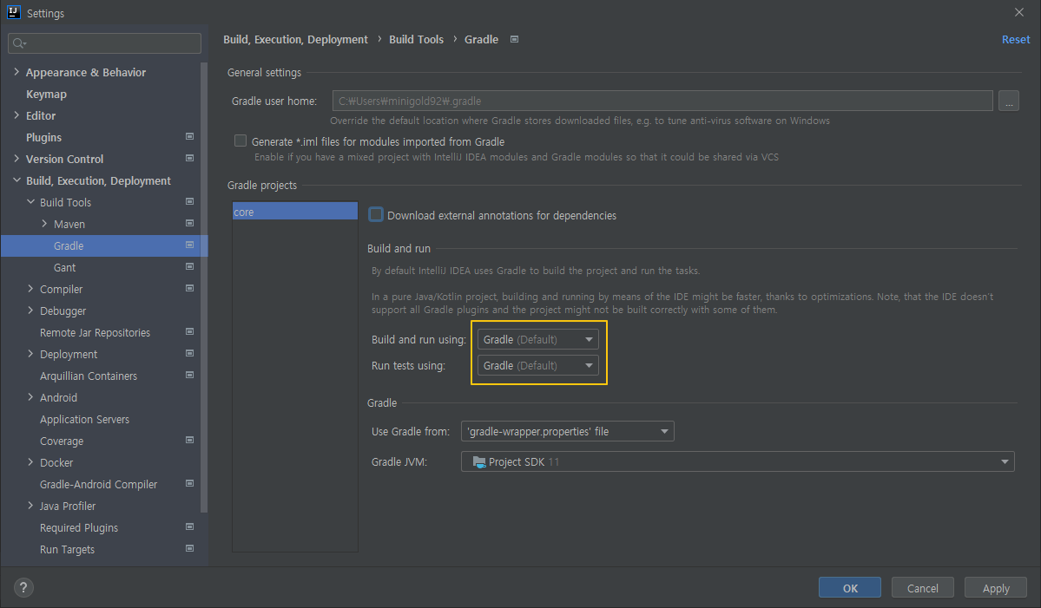Click Build, Execution, Deployment breadcrumb
This screenshot has width=1041, height=608.
[x=295, y=39]
